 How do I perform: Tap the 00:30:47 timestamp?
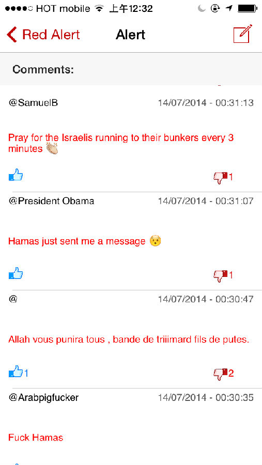[235, 299]
